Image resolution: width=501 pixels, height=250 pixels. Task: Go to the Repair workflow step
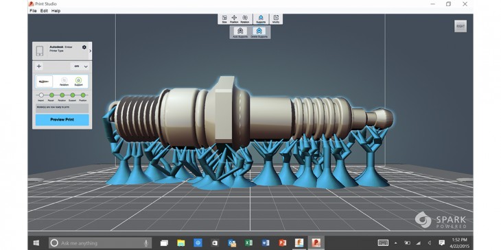pos(51,95)
